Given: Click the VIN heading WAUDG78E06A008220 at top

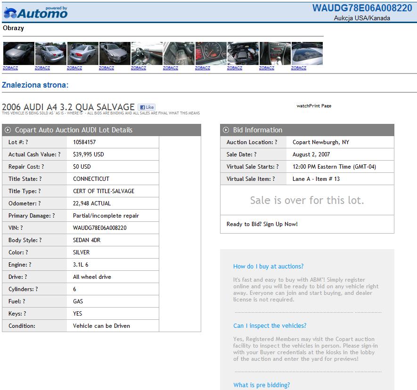Looking at the screenshot, I should 362,8.
